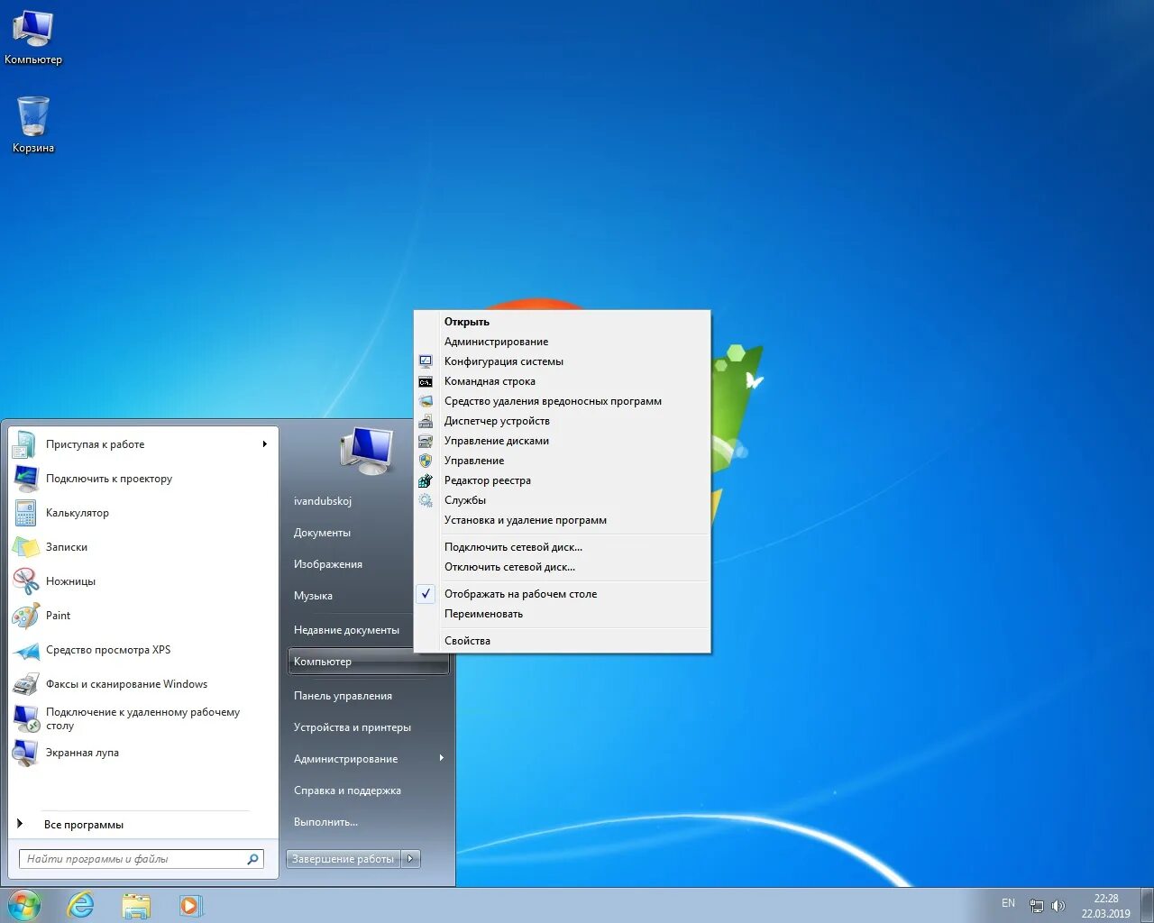Image resolution: width=1154 pixels, height=923 pixels.
Task: Click the Найти программы и файлы field
Action: click(133, 859)
